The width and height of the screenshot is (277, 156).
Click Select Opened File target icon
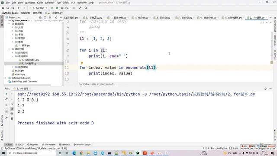(40, 17)
